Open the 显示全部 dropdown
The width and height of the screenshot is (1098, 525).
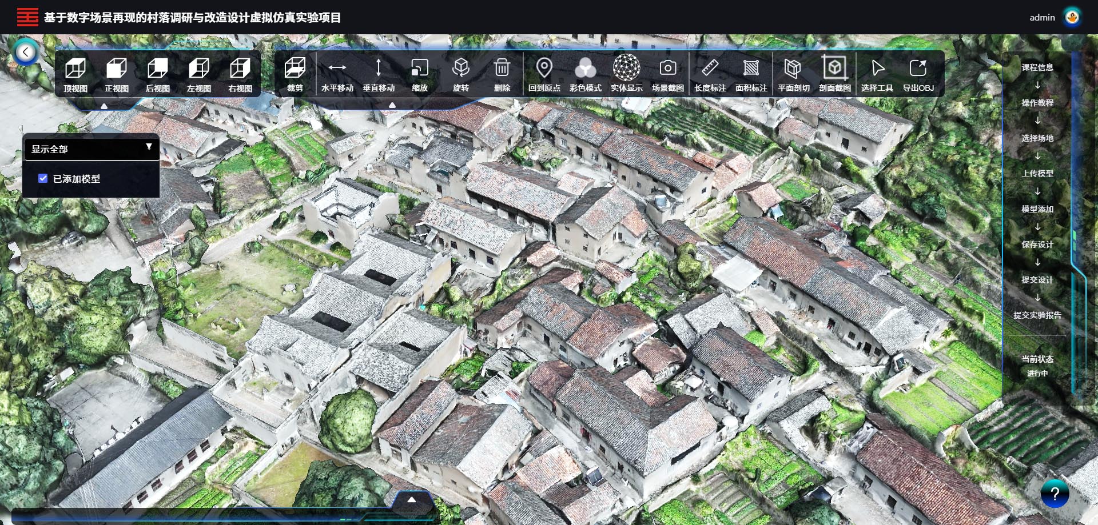[x=91, y=149]
